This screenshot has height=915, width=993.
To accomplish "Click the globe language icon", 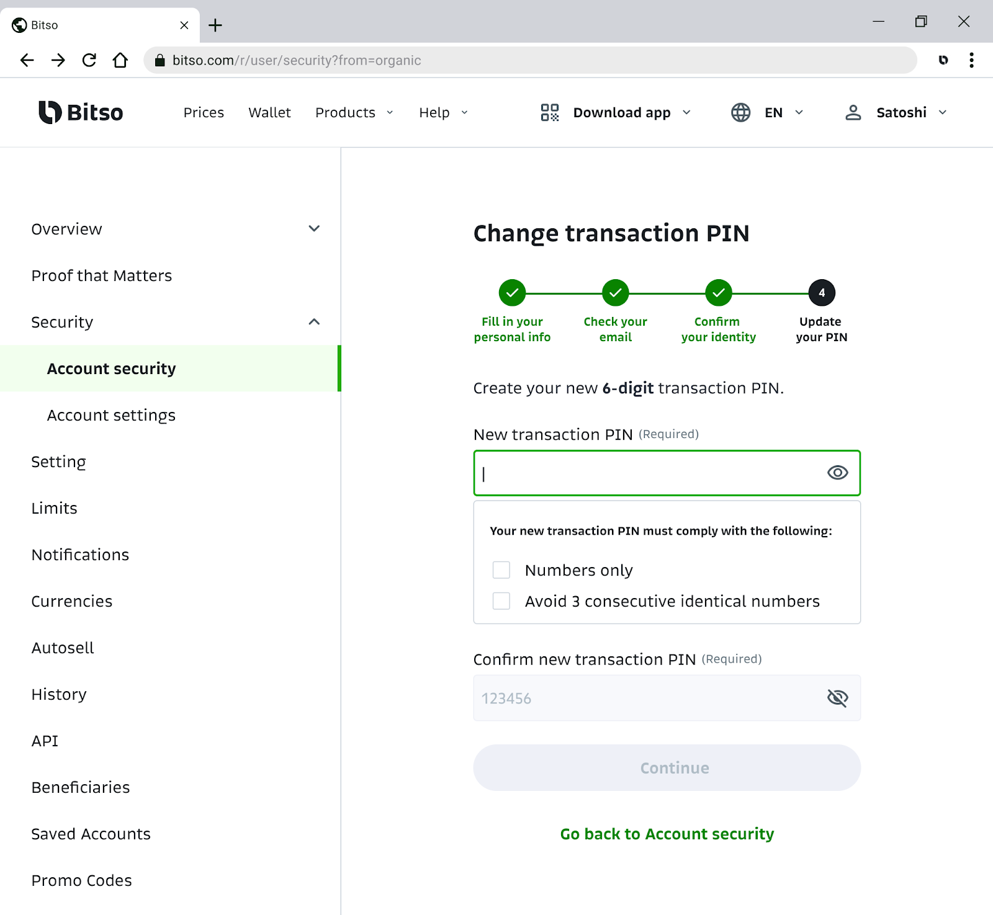I will point(740,112).
